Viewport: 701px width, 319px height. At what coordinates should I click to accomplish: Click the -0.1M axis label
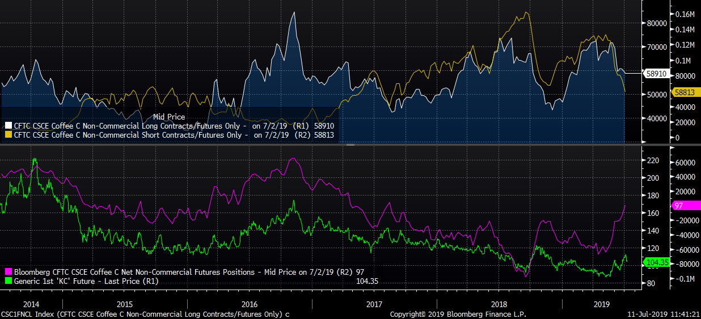(685, 279)
